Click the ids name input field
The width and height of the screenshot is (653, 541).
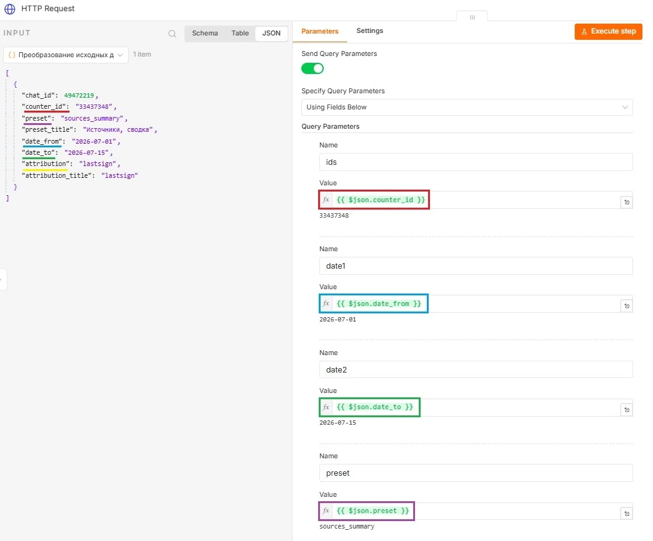pos(475,162)
